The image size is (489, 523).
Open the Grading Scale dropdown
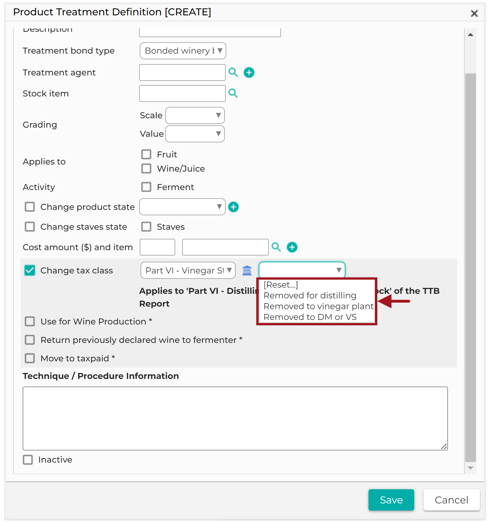click(x=195, y=115)
